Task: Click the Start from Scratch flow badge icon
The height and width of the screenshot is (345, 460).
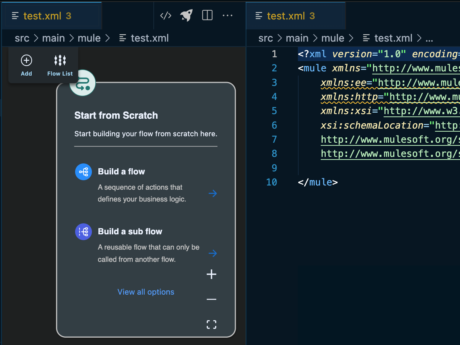Action: point(83,83)
